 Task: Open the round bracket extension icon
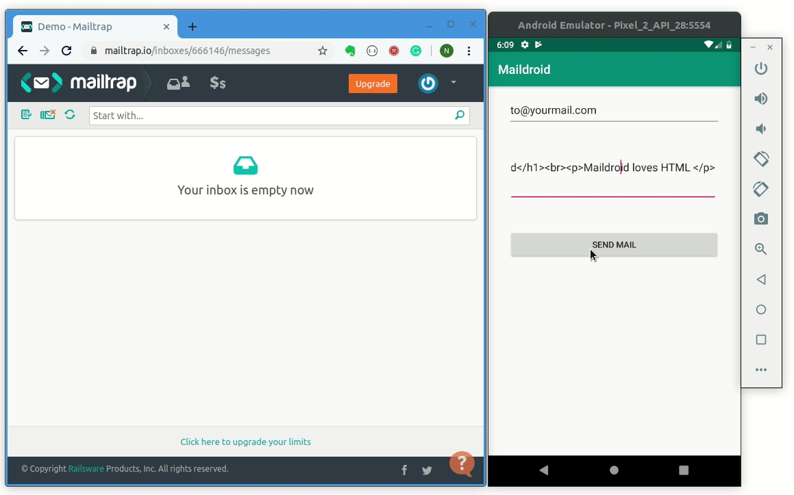pos(372,51)
